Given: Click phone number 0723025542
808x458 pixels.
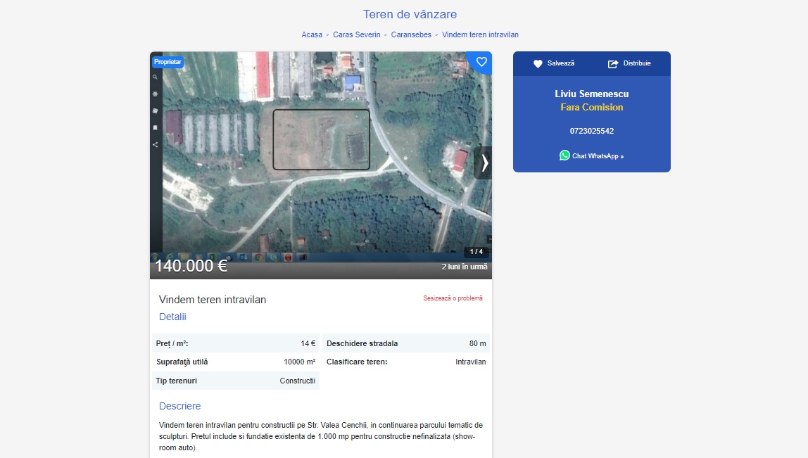Looking at the screenshot, I should [x=591, y=131].
